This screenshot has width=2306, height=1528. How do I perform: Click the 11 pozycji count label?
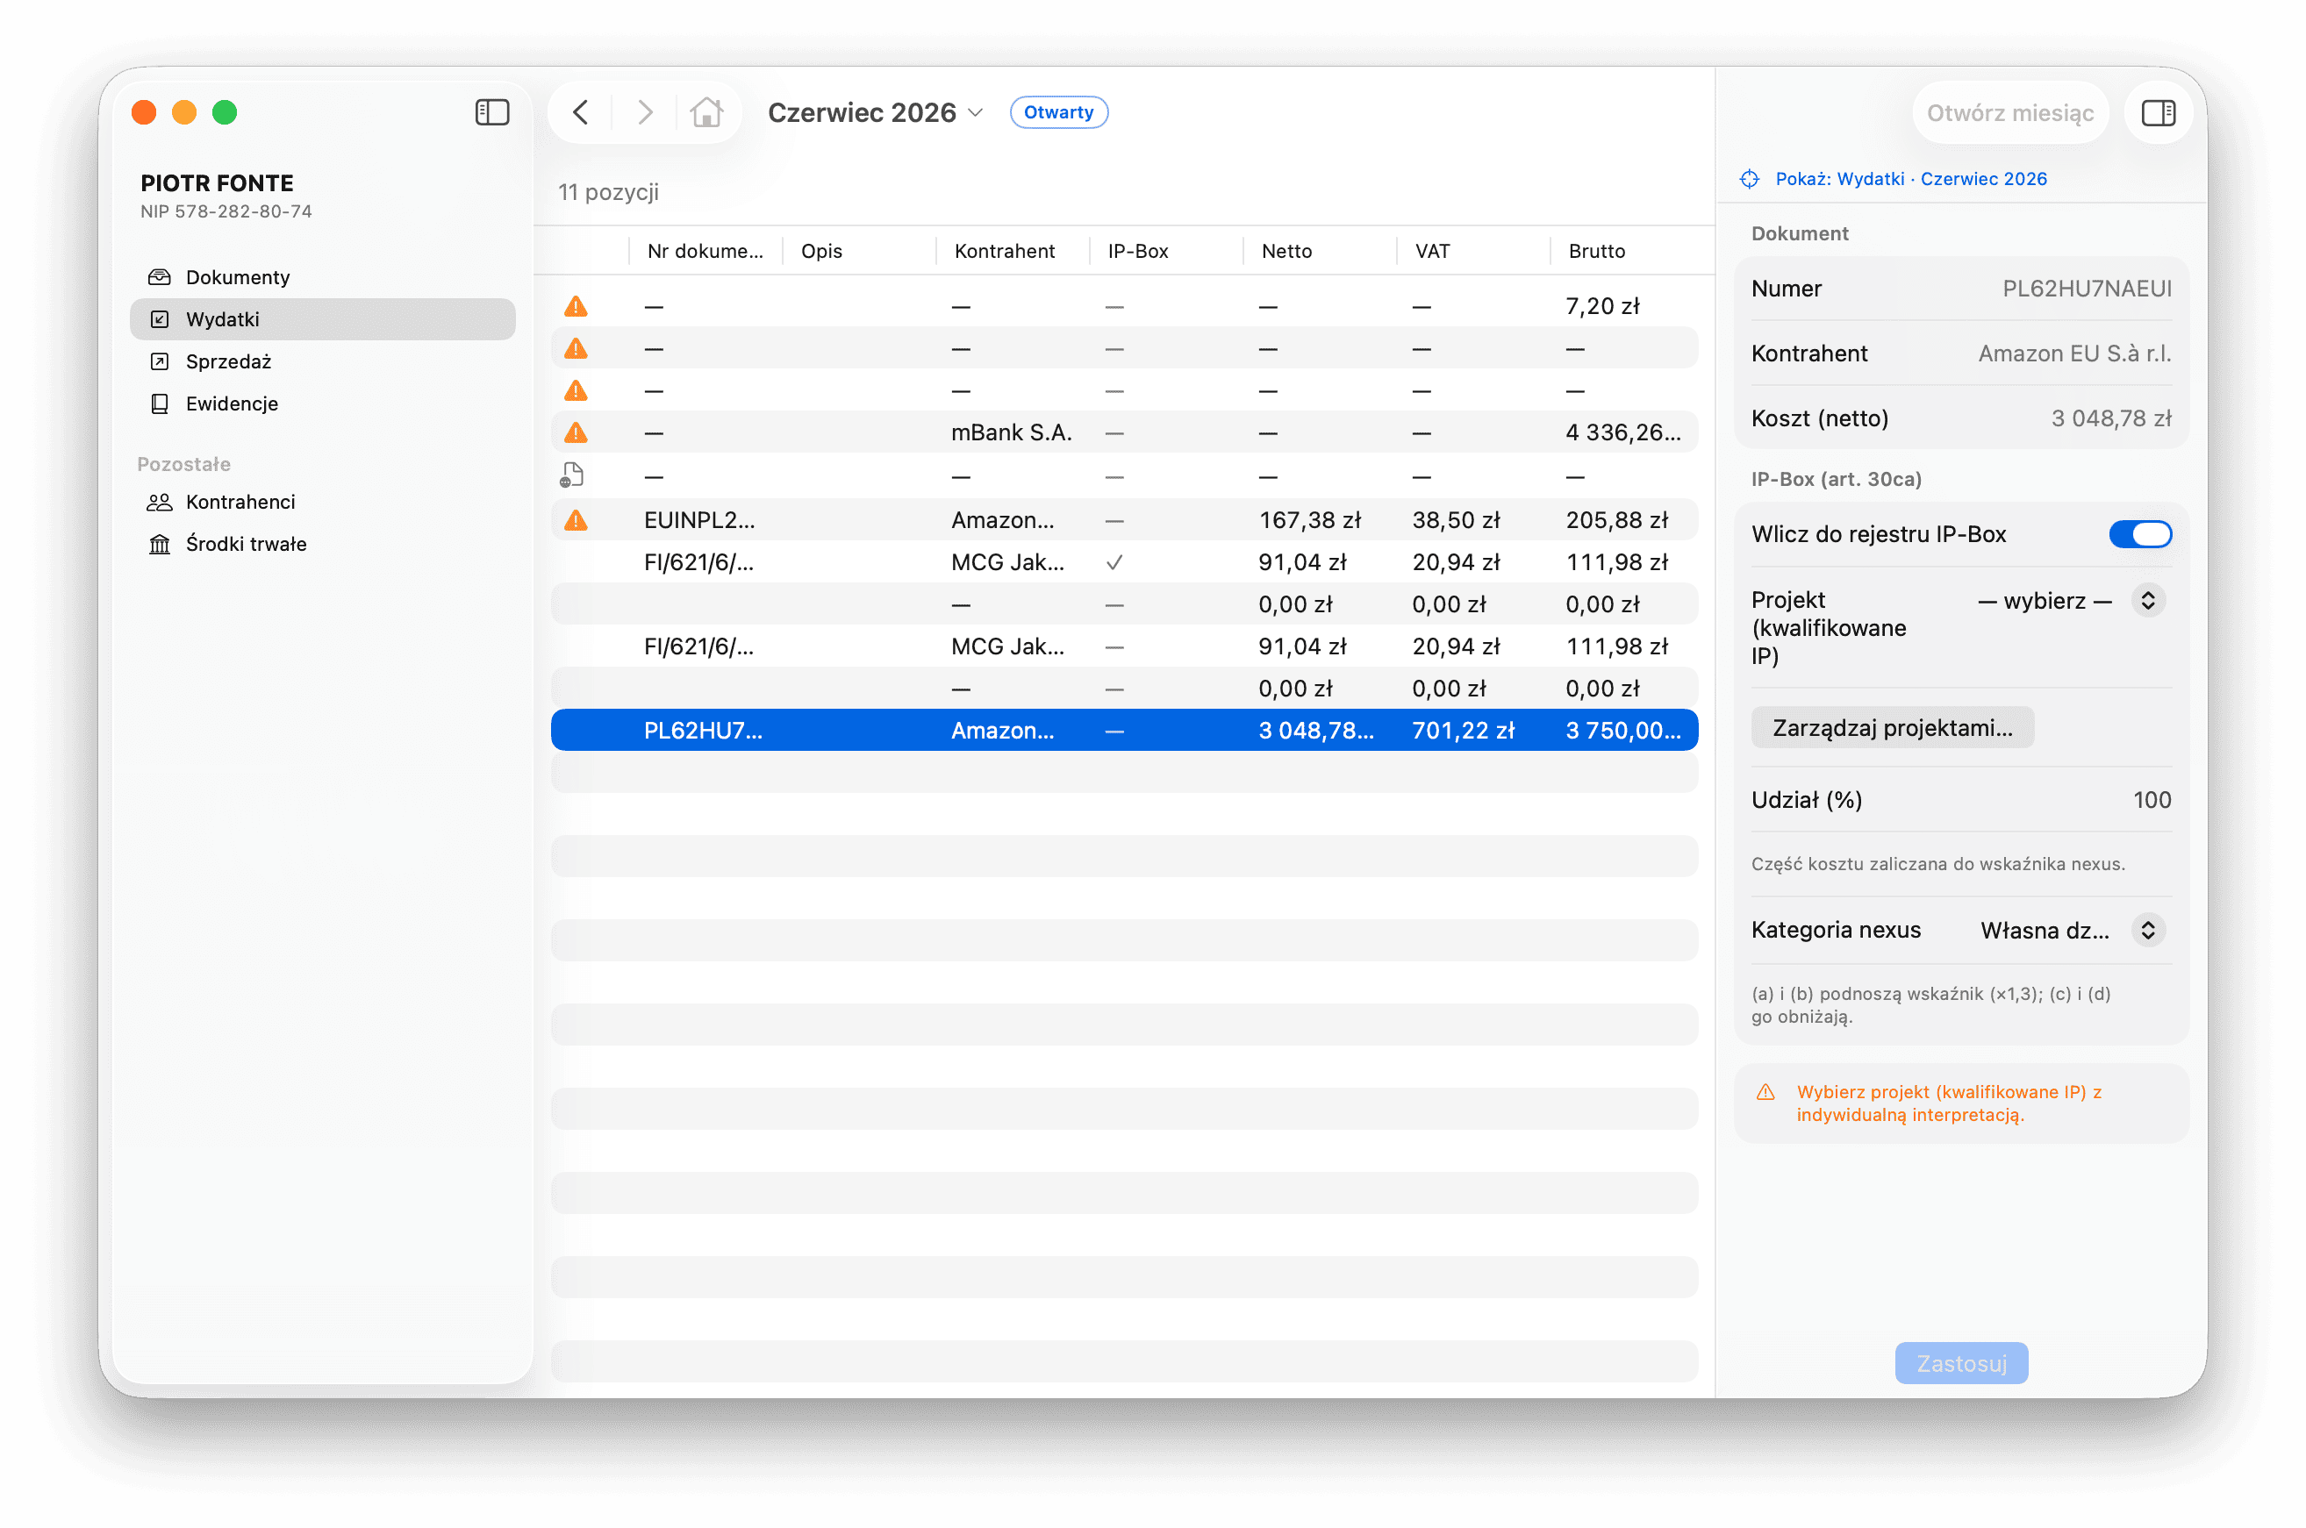click(x=607, y=192)
